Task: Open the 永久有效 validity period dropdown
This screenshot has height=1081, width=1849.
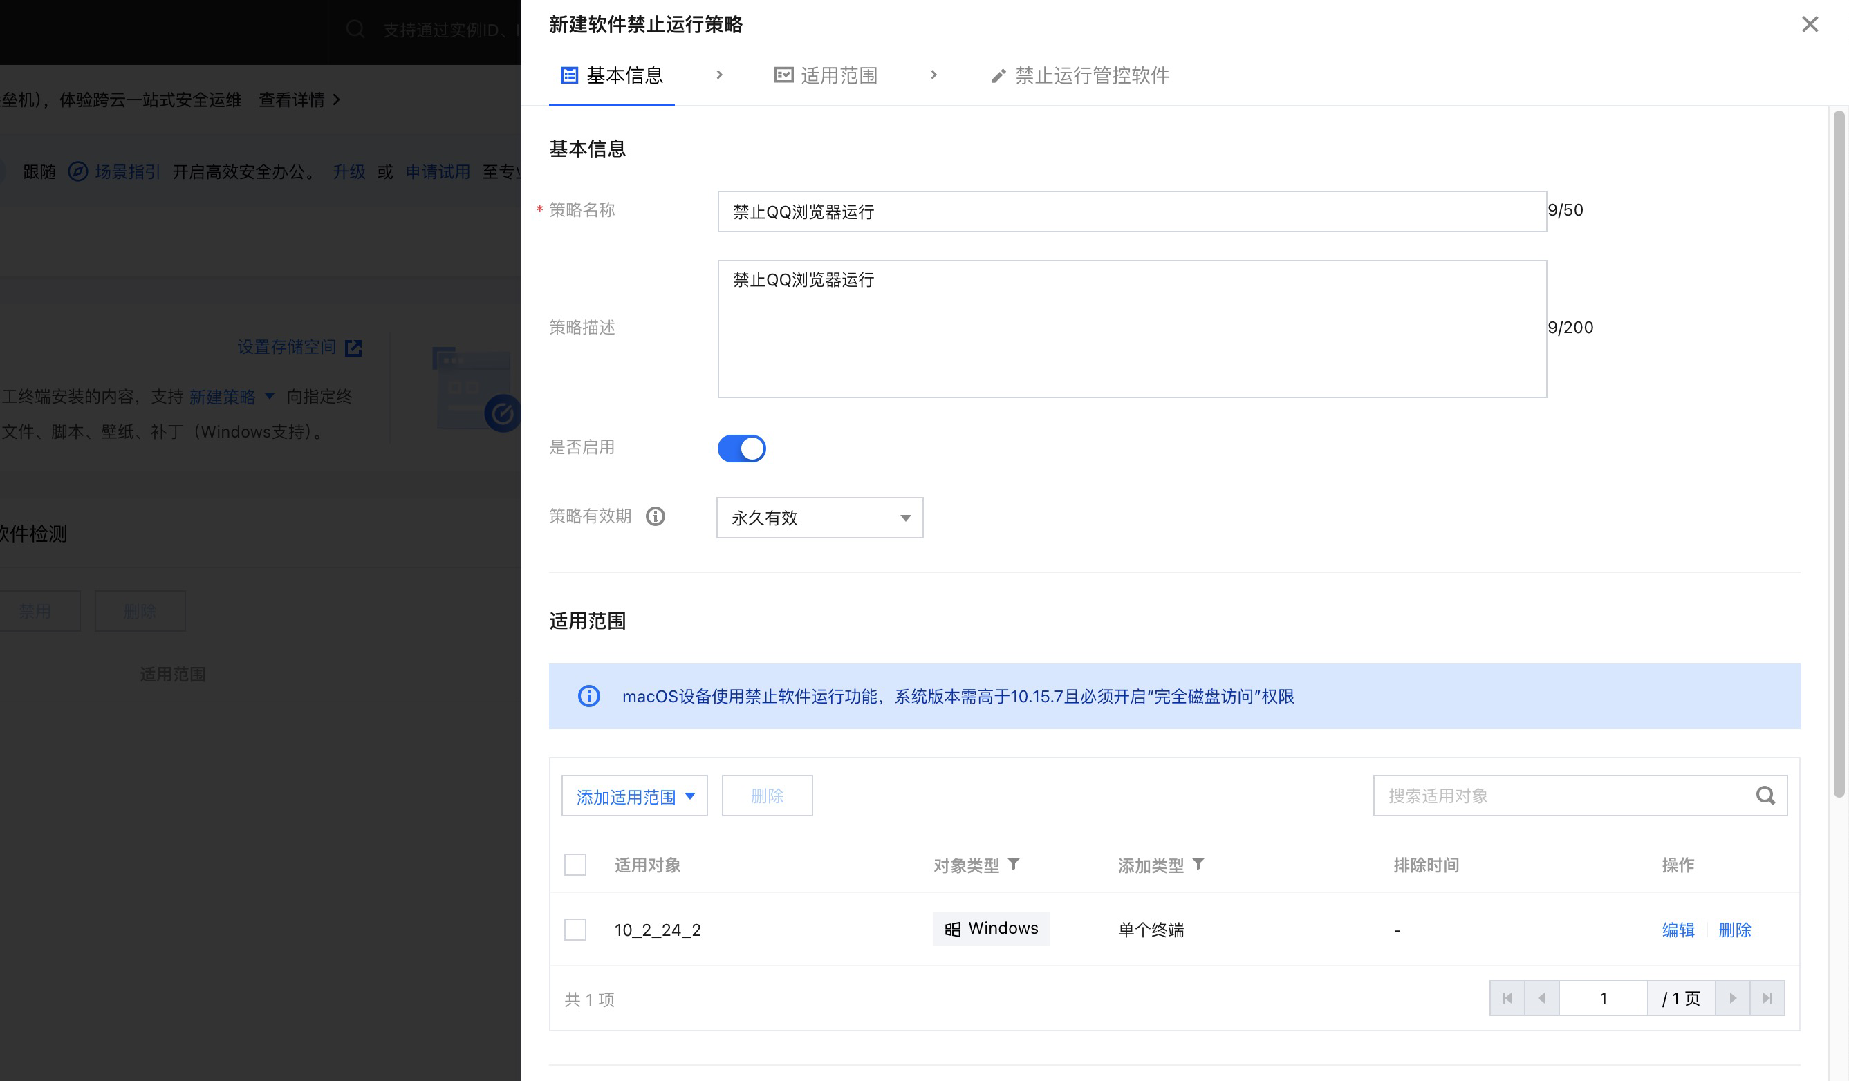Action: click(x=819, y=518)
